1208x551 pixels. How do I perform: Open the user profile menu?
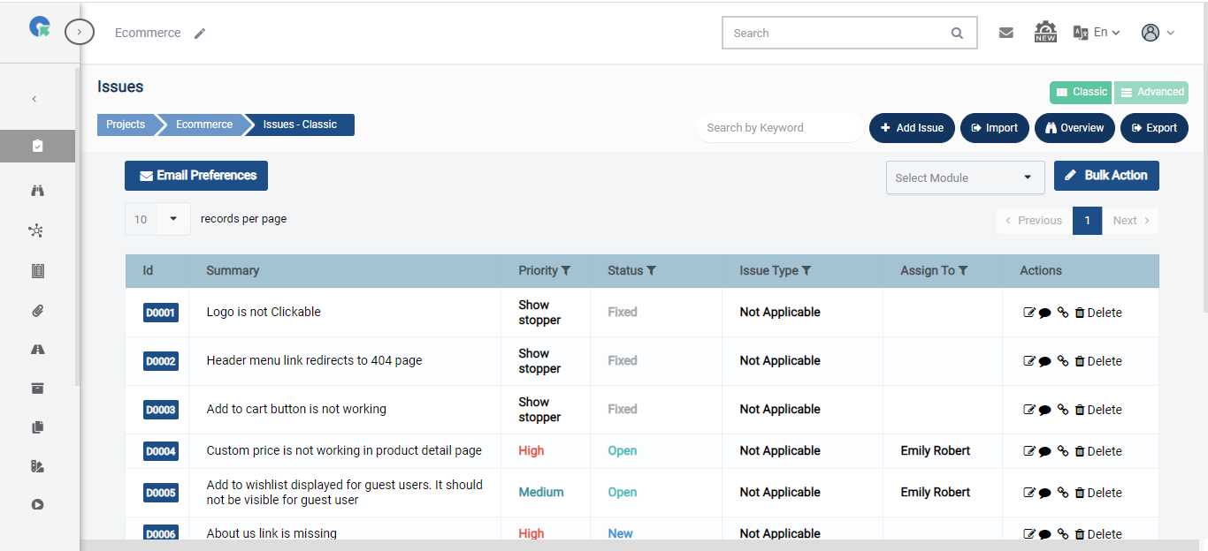click(1158, 33)
